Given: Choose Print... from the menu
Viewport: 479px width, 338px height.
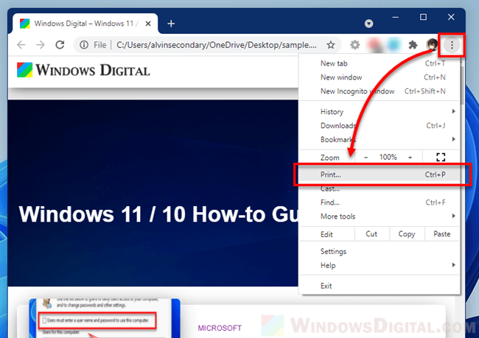Looking at the screenshot, I should coord(379,175).
